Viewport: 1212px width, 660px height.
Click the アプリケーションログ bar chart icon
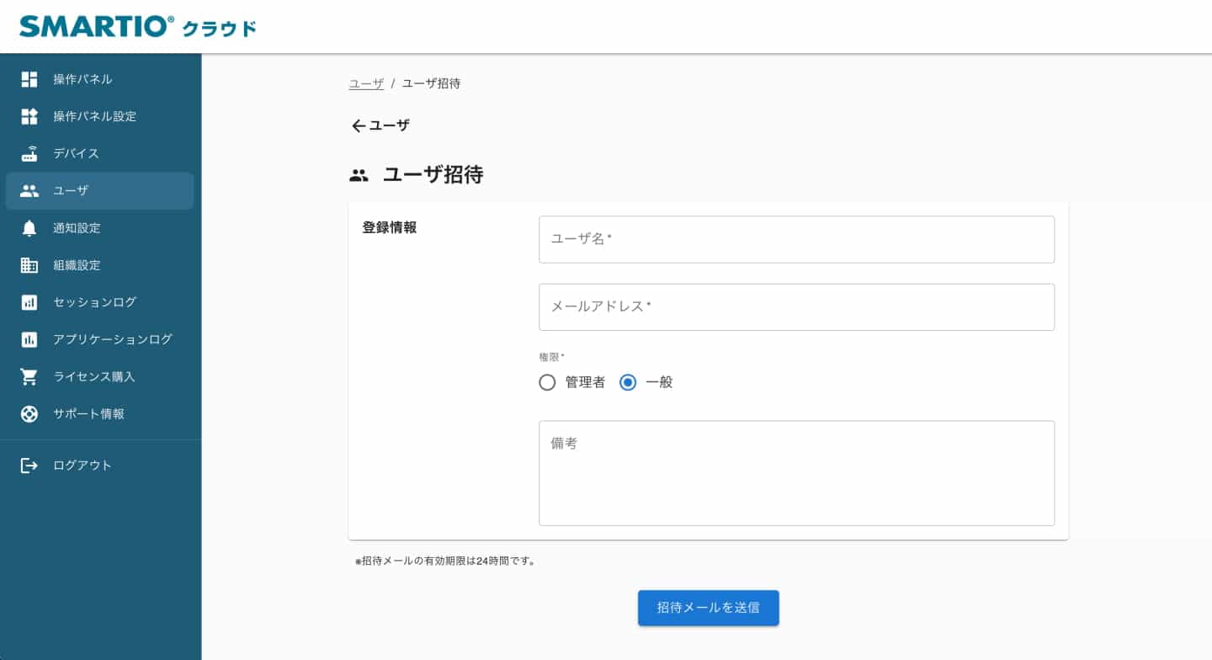tap(29, 338)
